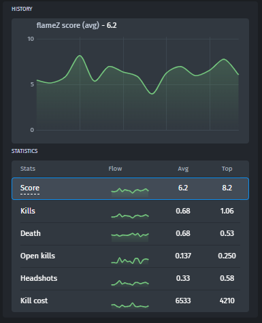Click the Stats column header
262x323 pixels.
tap(28, 169)
